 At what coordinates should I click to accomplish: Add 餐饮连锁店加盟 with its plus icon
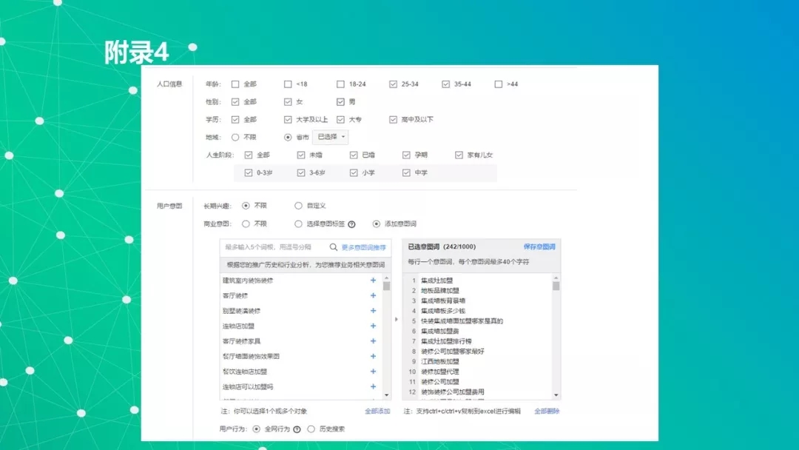tap(373, 372)
